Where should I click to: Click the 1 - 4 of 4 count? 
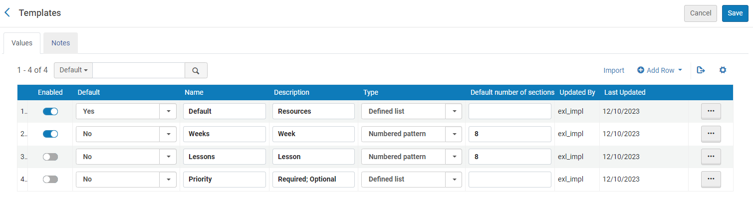(32, 70)
